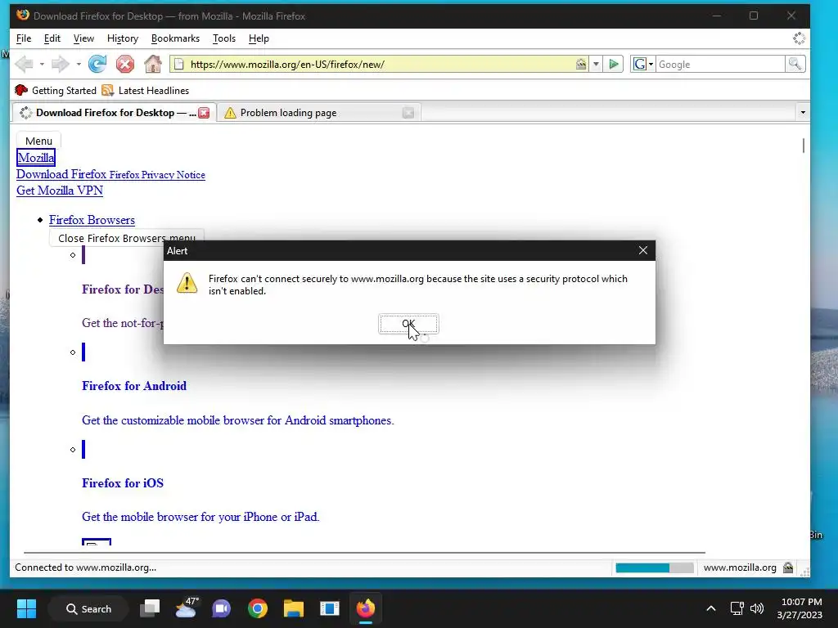The height and width of the screenshot is (628, 838).
Task: Click the lock icon in address bar
Action: point(581,64)
